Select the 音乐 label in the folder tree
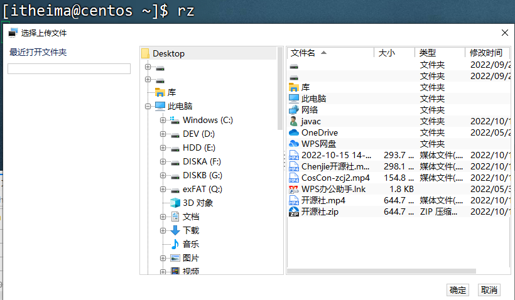 click(x=191, y=244)
